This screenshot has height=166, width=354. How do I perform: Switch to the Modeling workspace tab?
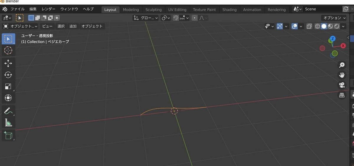tap(131, 9)
